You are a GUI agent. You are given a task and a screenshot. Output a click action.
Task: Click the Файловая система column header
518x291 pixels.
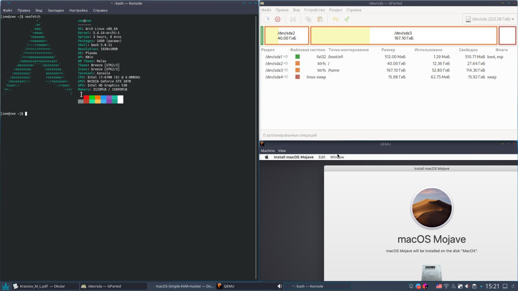tap(307, 50)
